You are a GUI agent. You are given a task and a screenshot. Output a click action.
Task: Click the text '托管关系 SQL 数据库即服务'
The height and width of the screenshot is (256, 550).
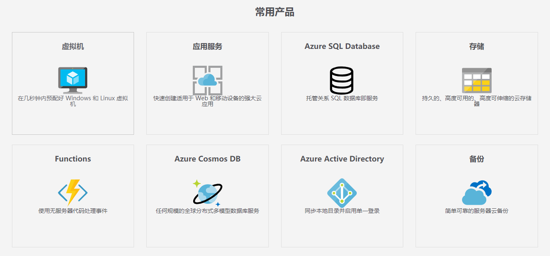click(342, 98)
